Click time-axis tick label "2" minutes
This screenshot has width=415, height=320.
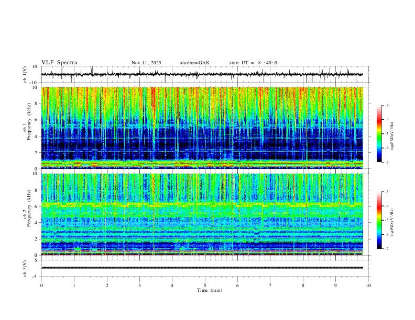click(107, 285)
